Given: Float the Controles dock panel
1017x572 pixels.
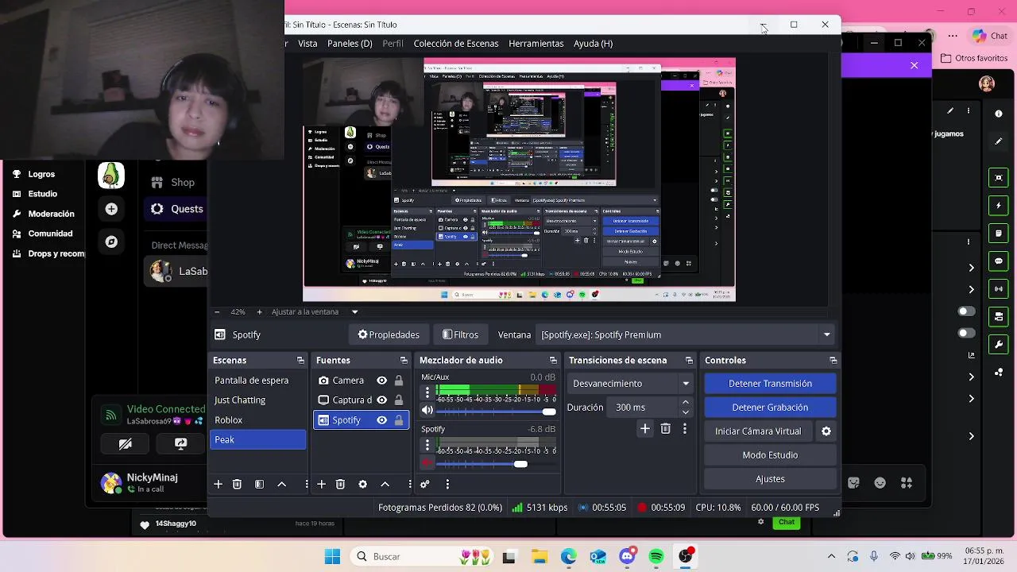Looking at the screenshot, I should [833, 360].
